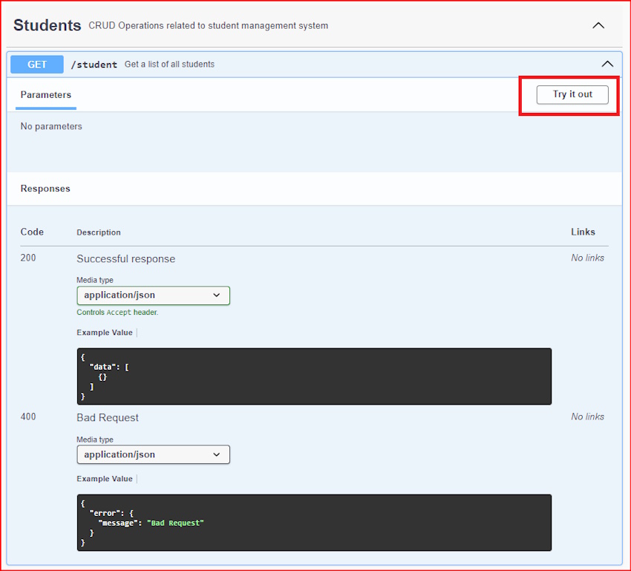Collapse the Students section chevron
The image size is (631, 571).
pyautogui.click(x=598, y=25)
